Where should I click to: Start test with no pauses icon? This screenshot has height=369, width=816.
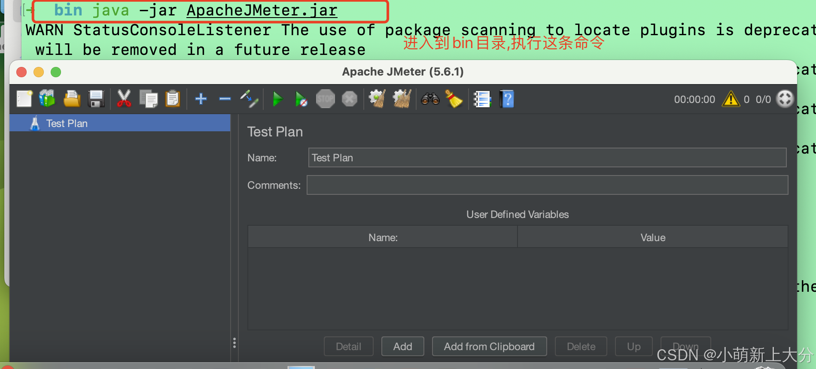[x=301, y=99]
